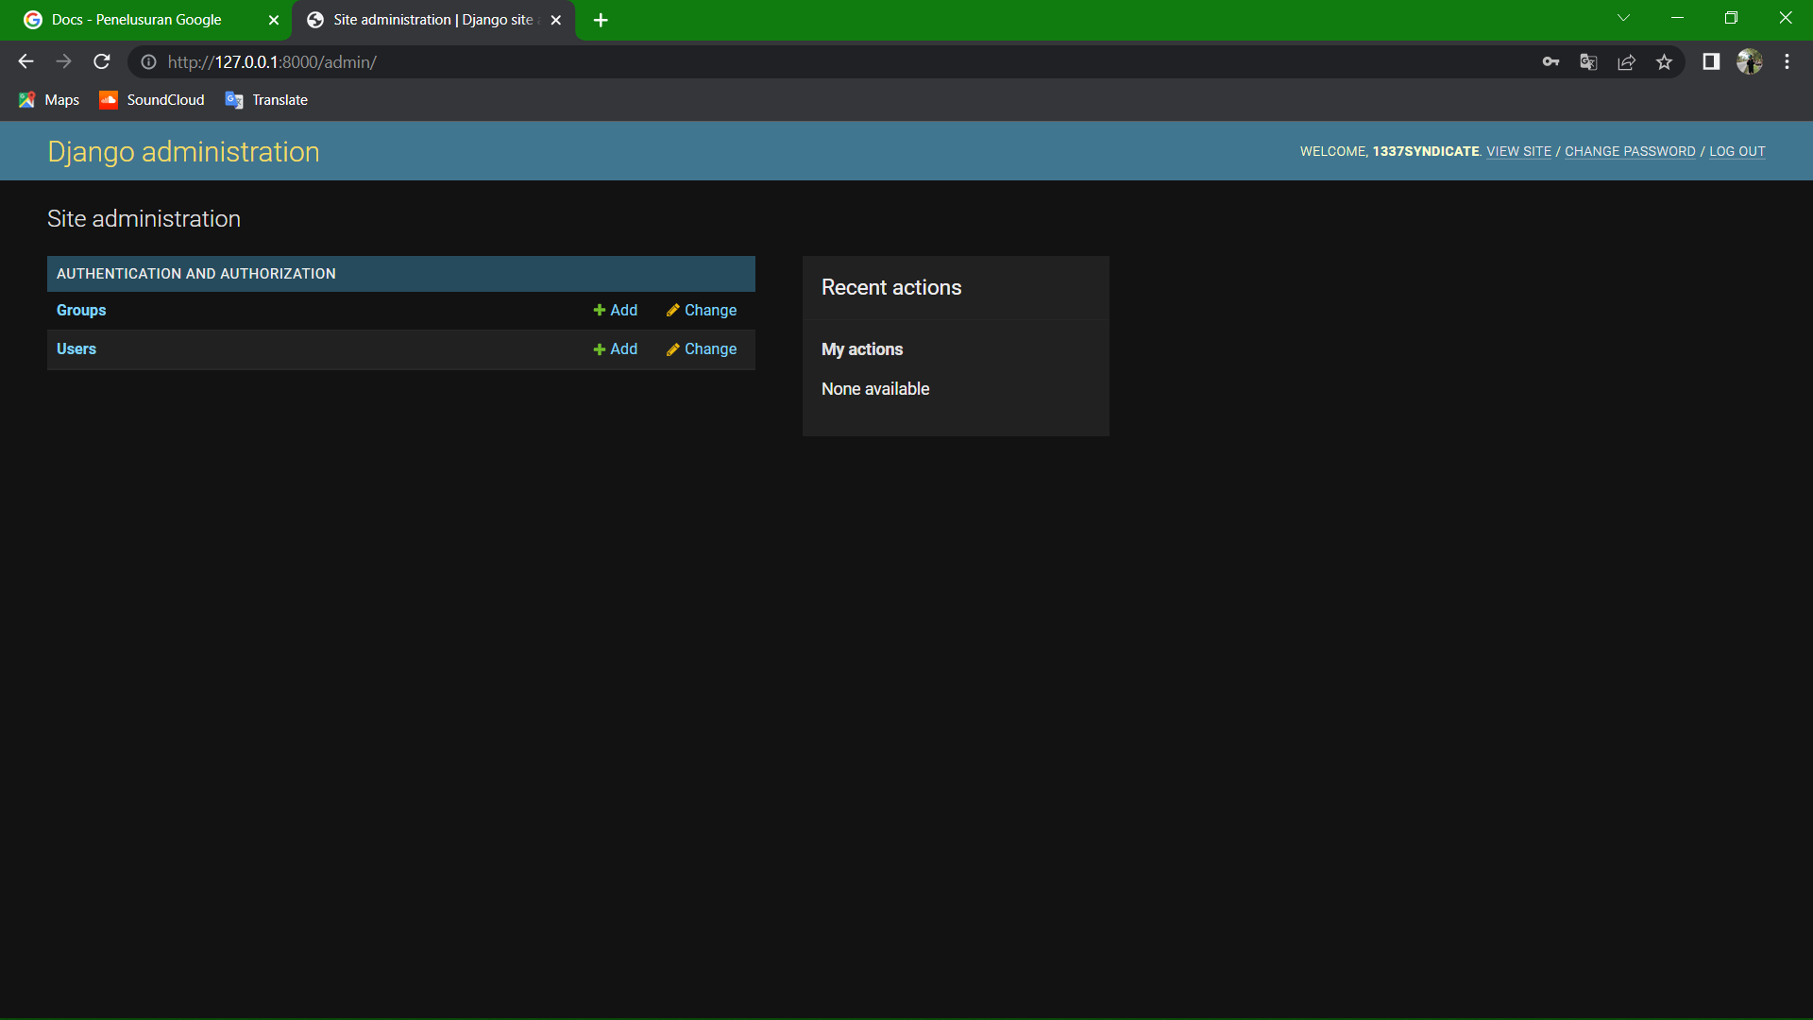Screen dimensions: 1813x1020
Task: Close the Site administration tab
Action: tap(556, 20)
